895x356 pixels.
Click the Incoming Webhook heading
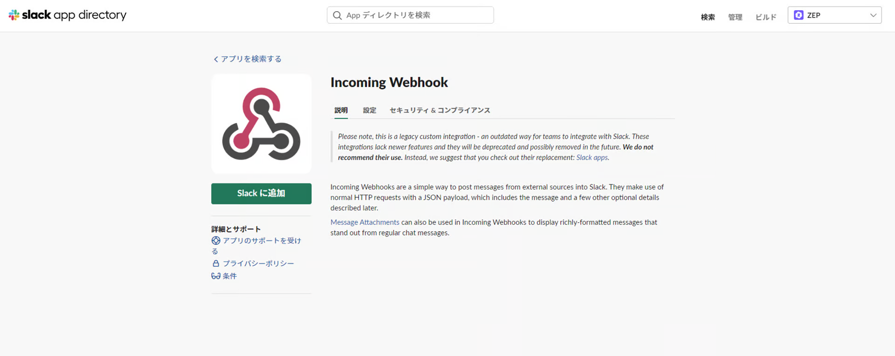point(389,82)
